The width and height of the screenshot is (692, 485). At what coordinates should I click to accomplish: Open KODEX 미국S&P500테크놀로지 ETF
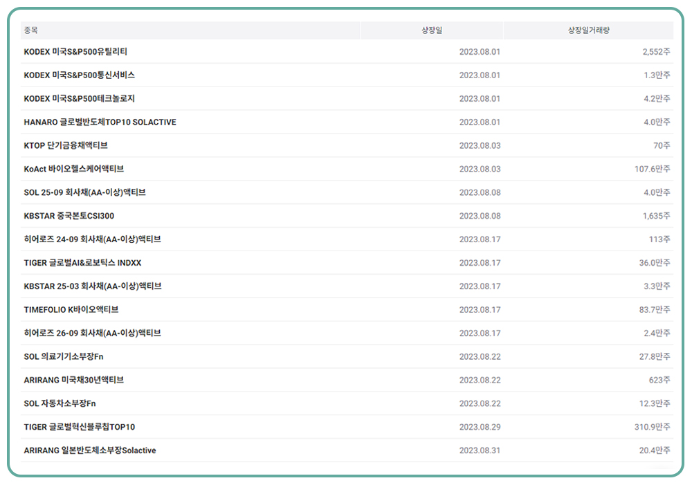(x=79, y=99)
